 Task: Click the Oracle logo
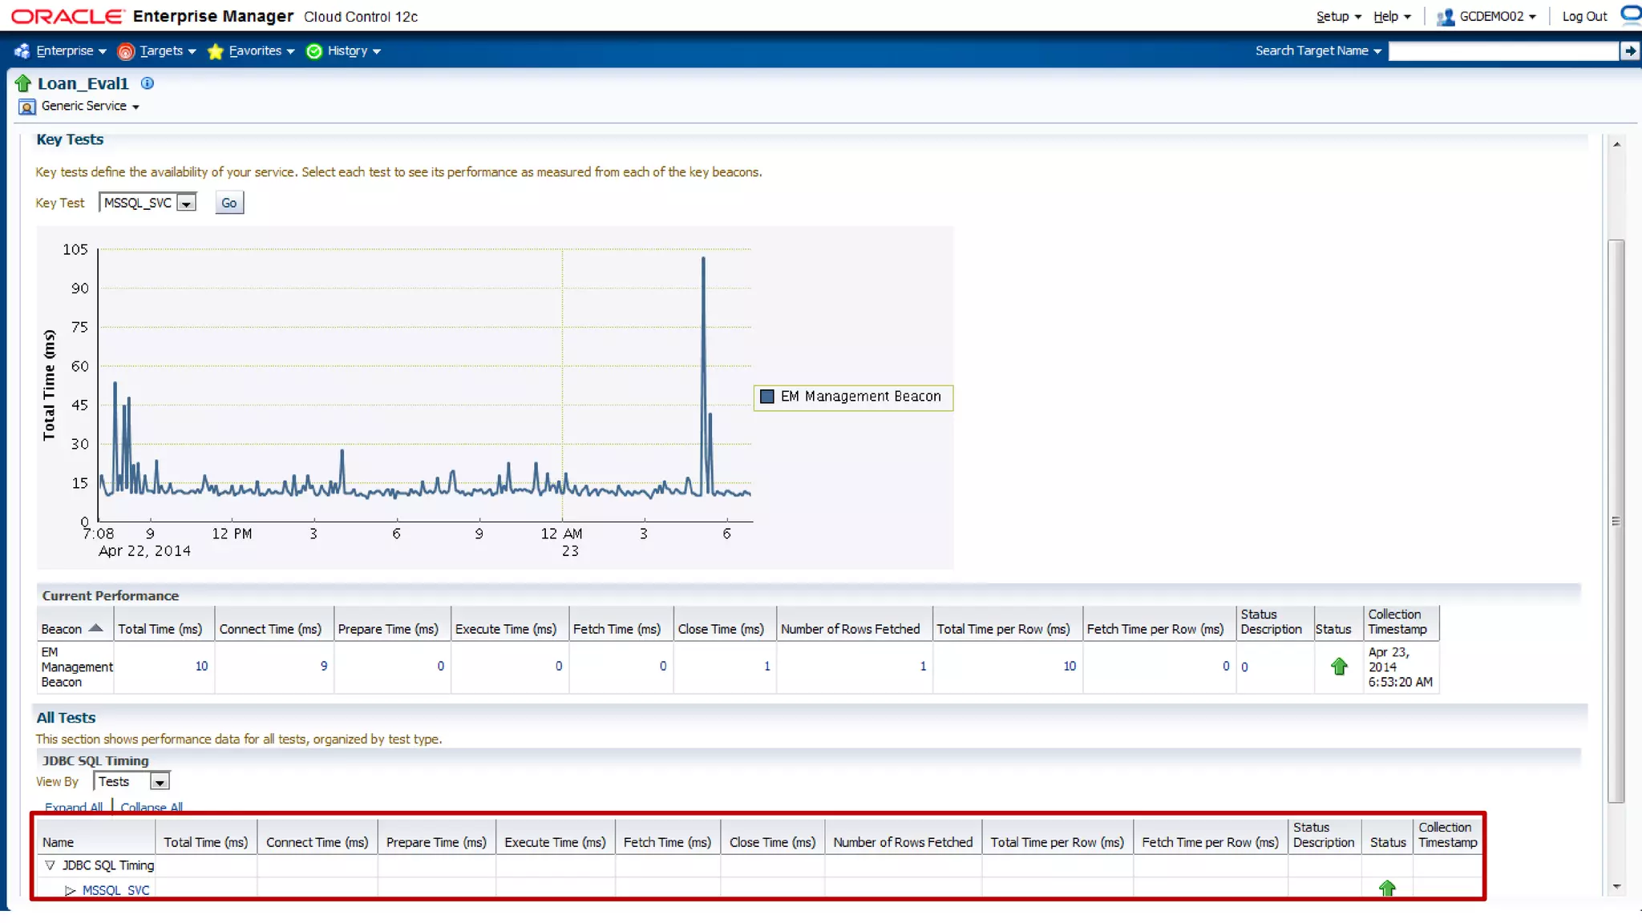point(68,16)
